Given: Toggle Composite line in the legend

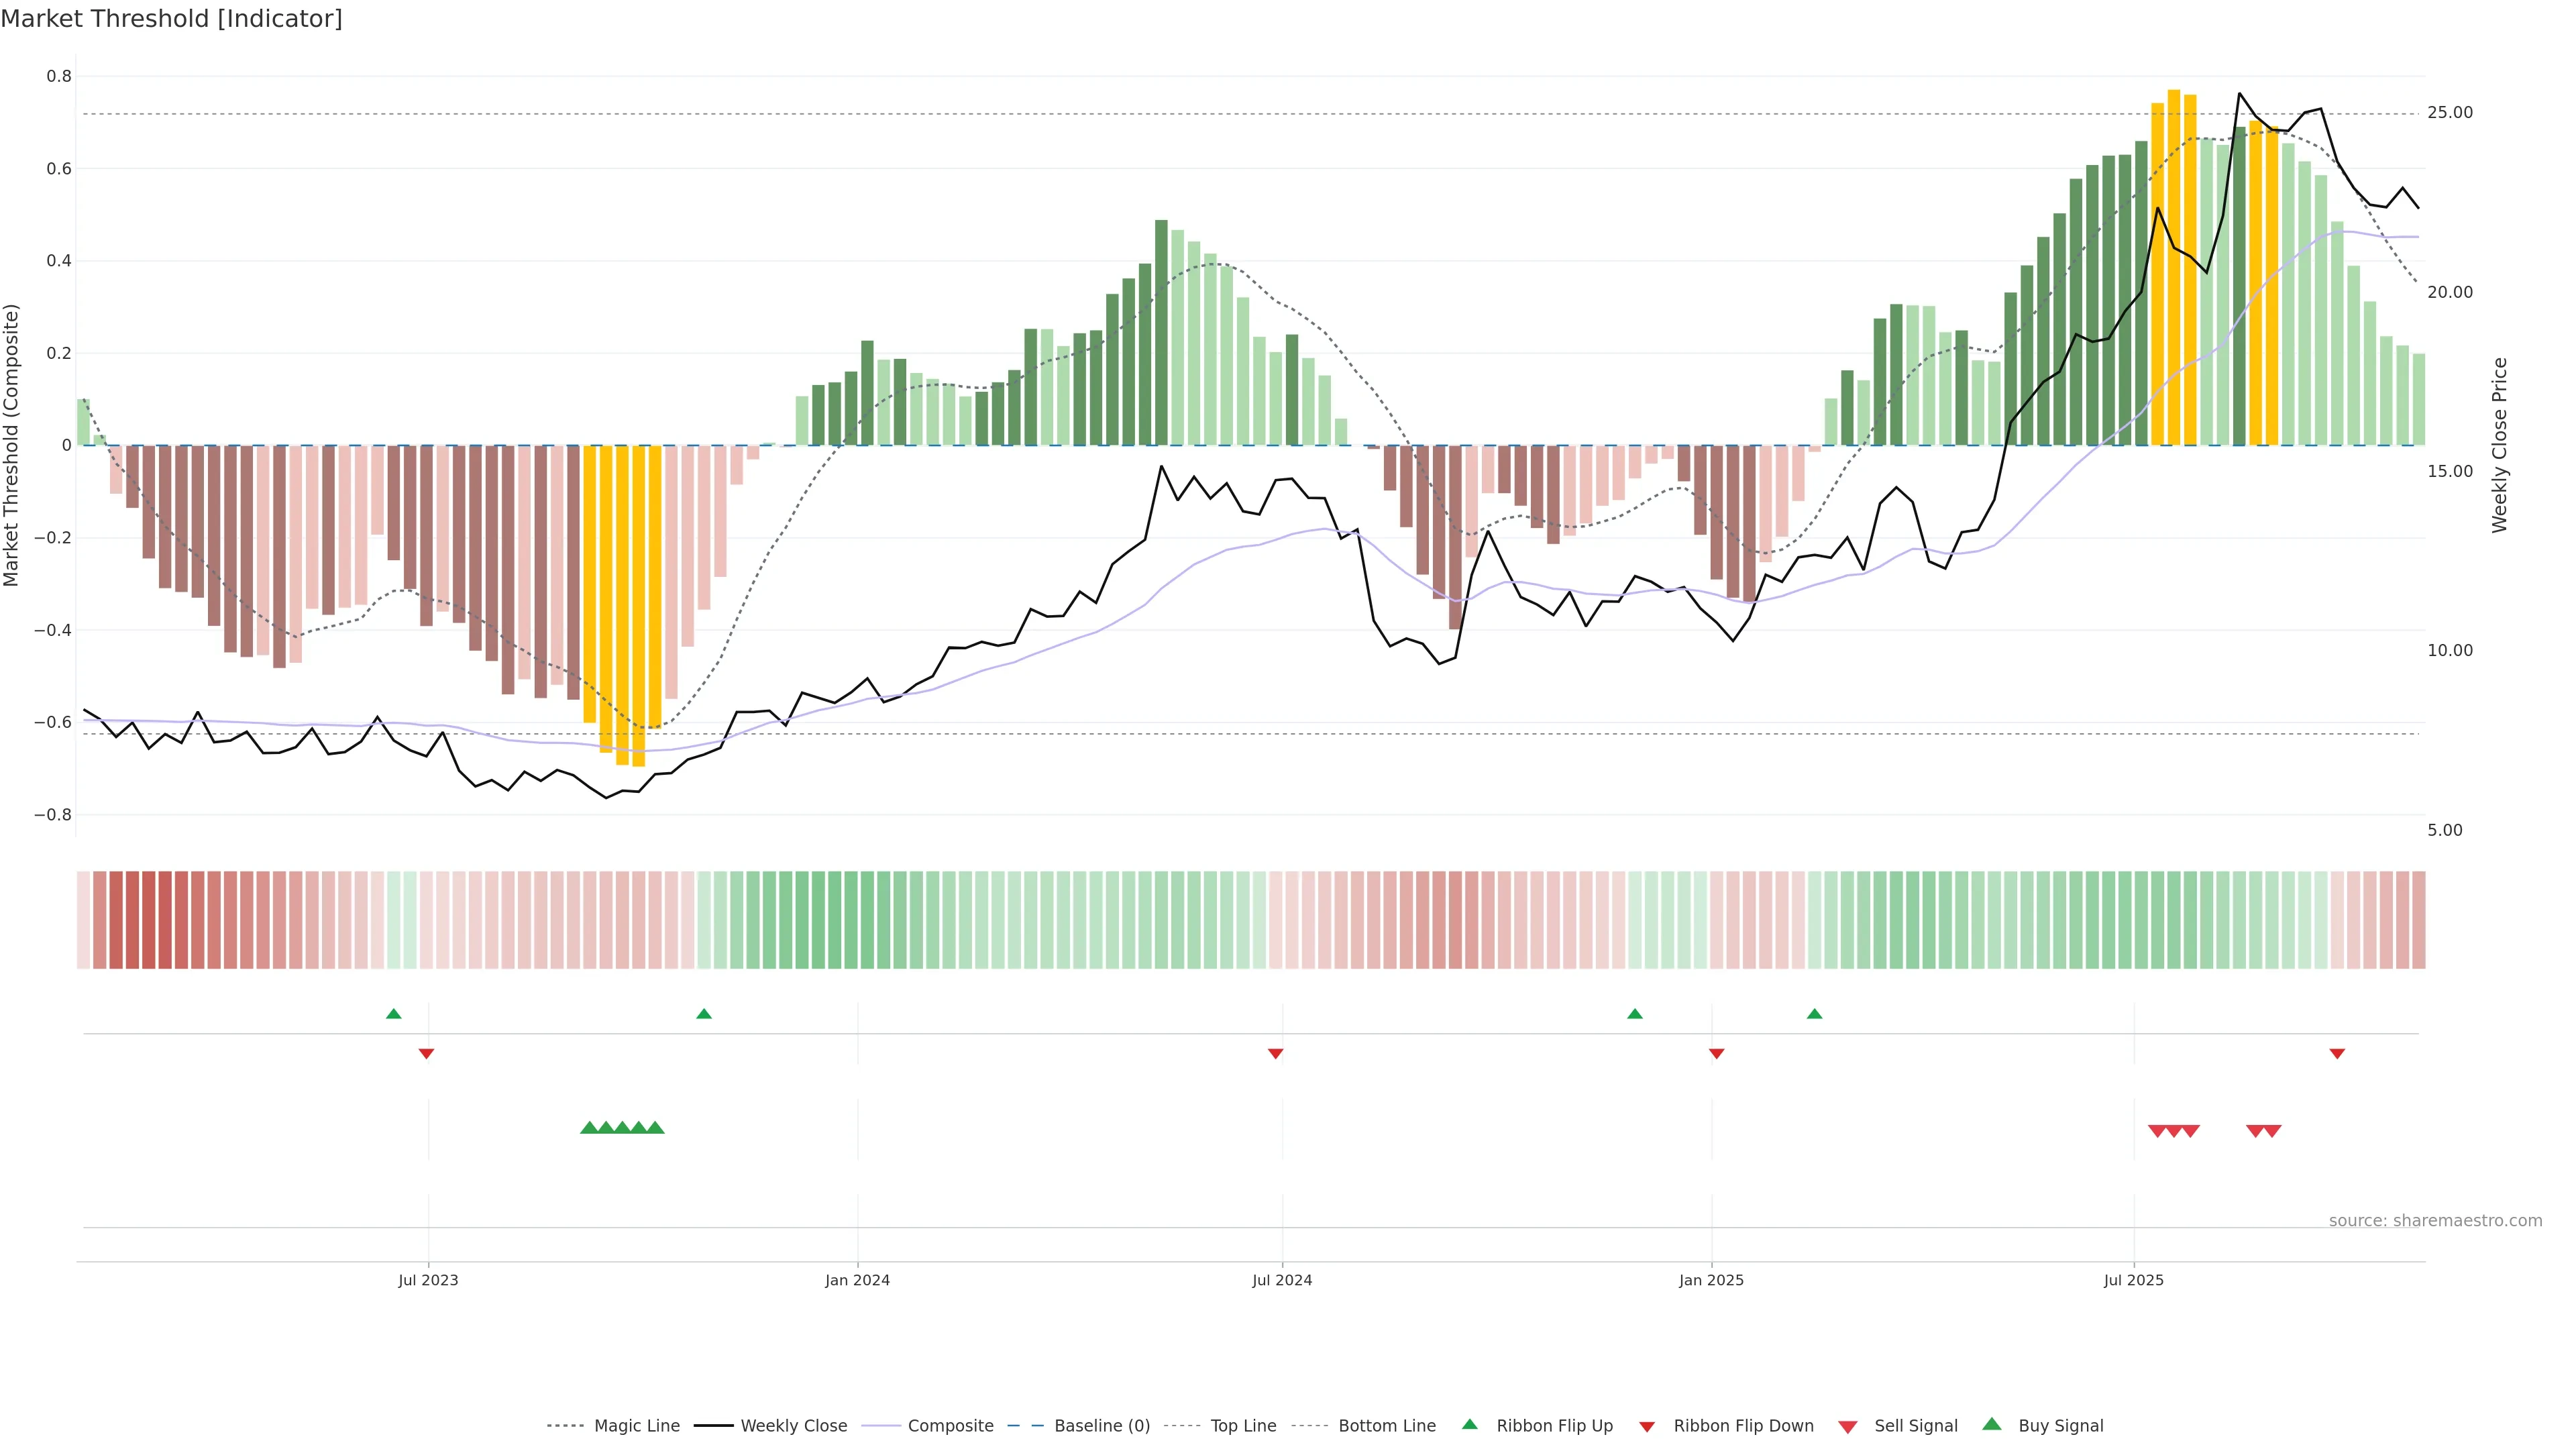Looking at the screenshot, I should (x=950, y=1426).
